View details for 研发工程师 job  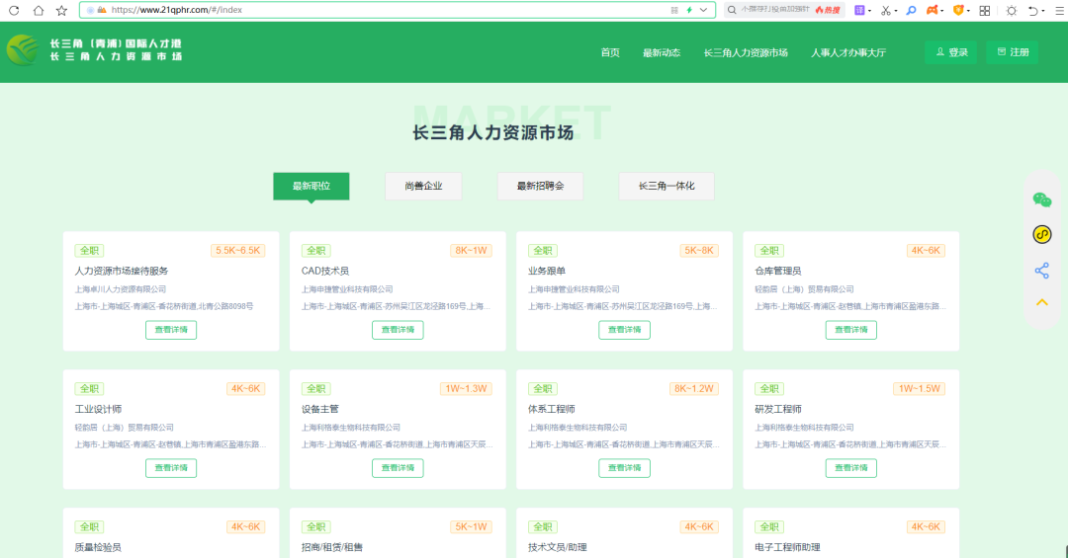[851, 468]
